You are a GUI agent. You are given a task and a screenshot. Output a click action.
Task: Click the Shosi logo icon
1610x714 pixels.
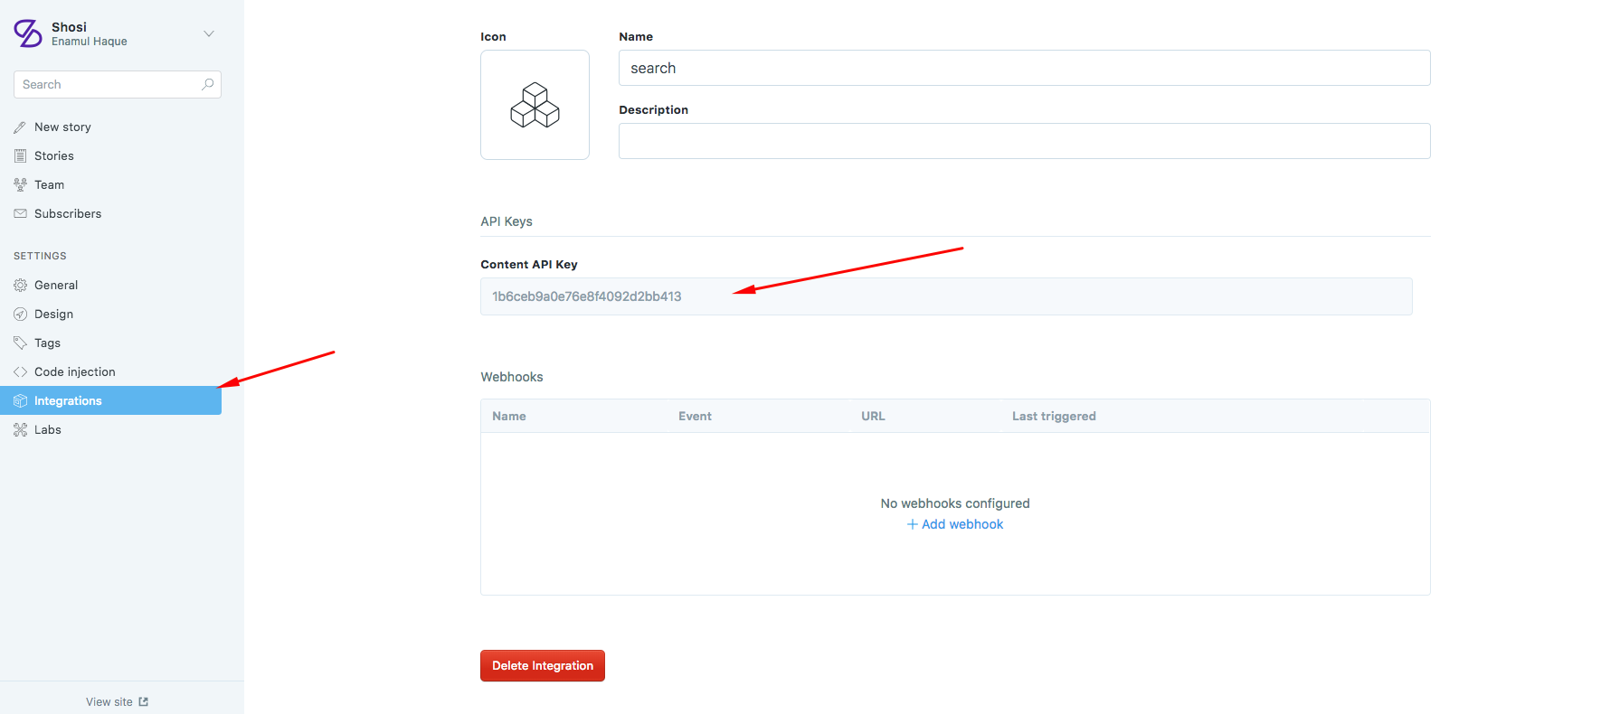[x=28, y=33]
